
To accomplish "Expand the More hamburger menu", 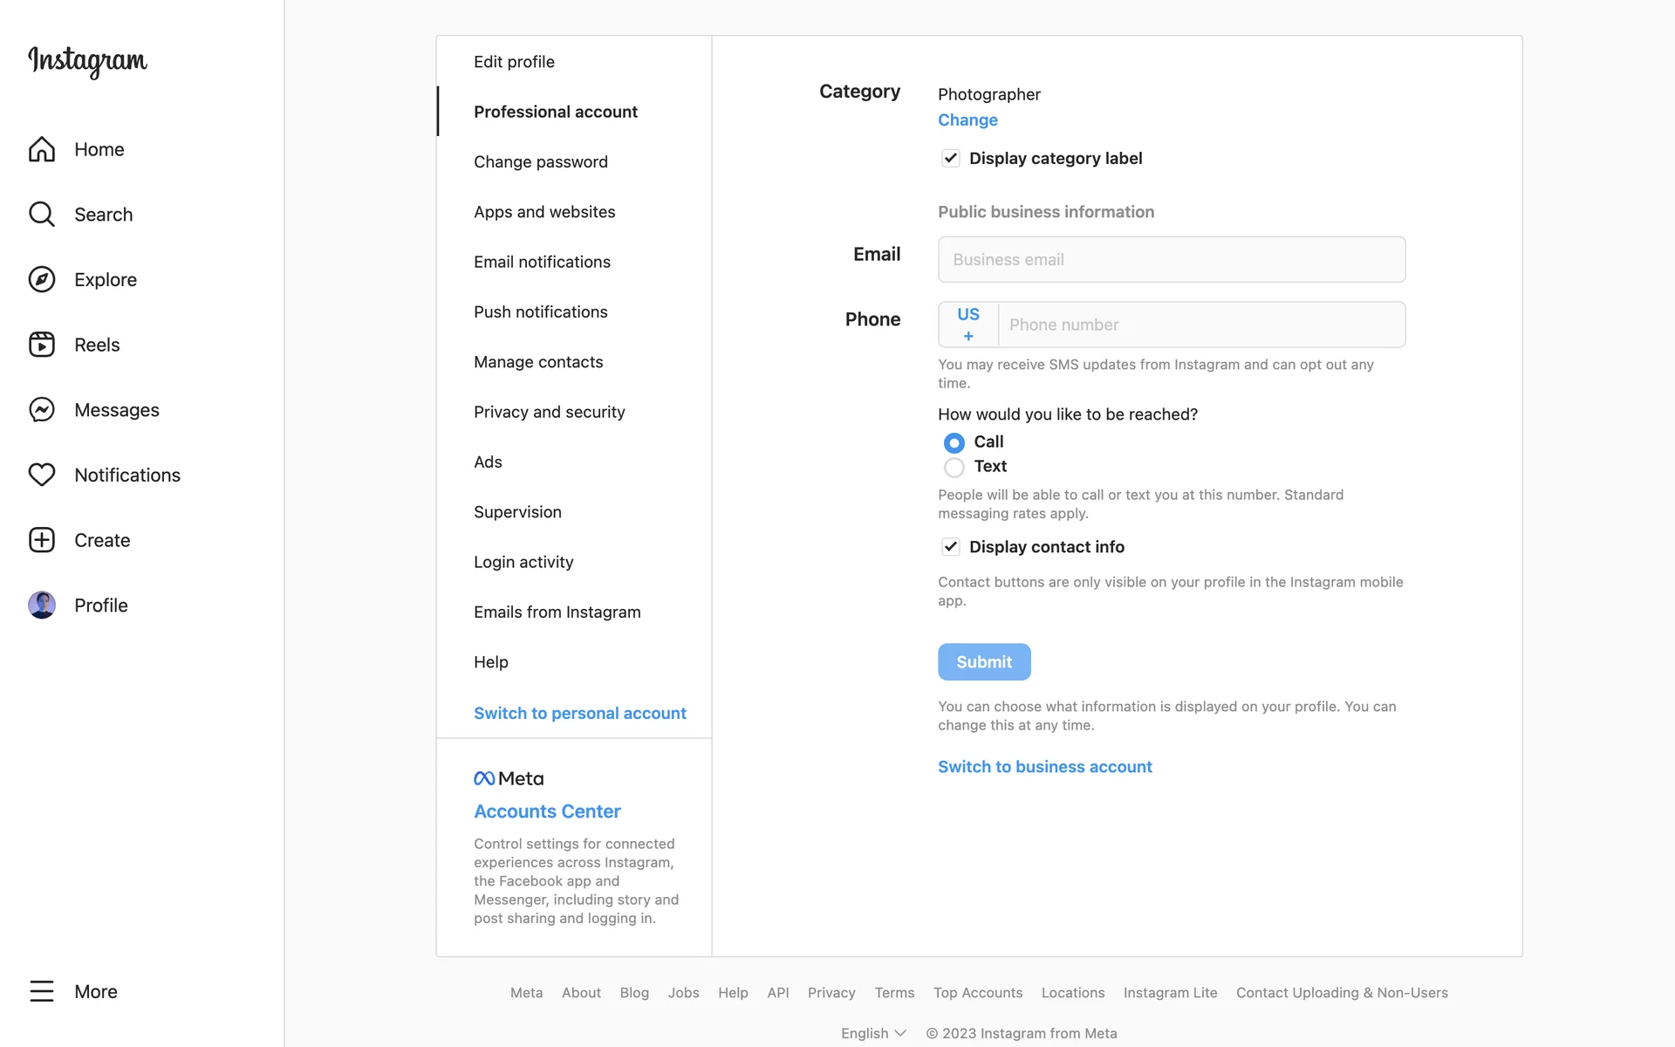I will 42,991.
